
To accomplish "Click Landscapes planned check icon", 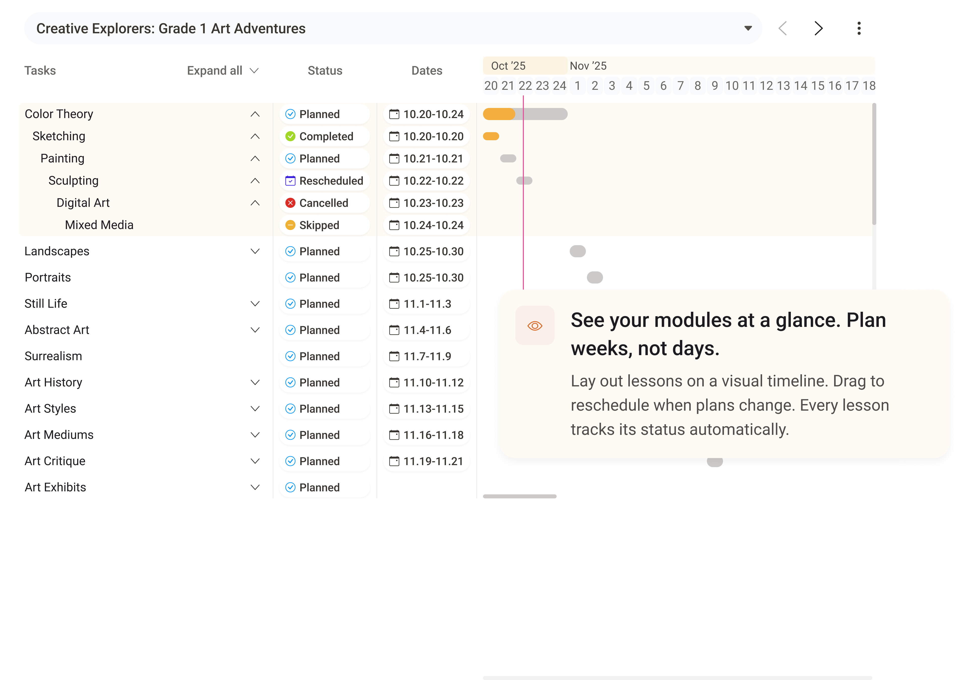I will pos(290,251).
